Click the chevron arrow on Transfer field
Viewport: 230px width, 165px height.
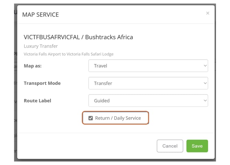tap(205, 83)
